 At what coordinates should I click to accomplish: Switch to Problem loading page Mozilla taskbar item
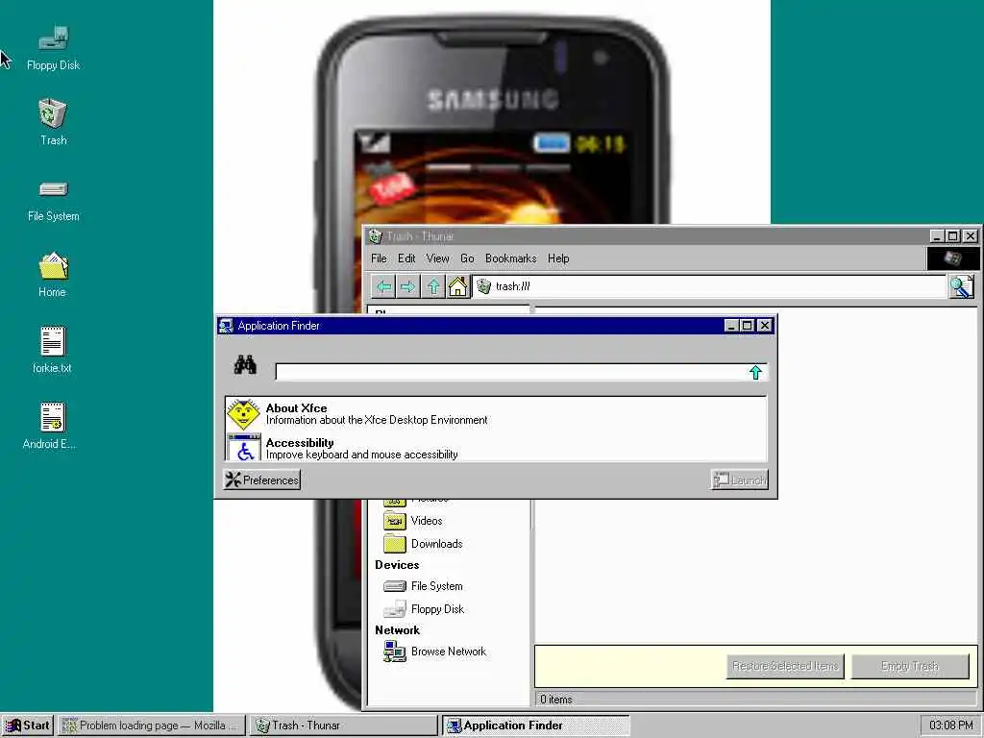[x=151, y=726]
